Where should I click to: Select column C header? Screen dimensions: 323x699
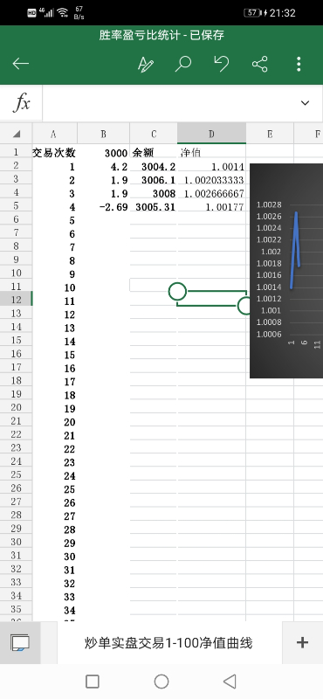click(154, 134)
